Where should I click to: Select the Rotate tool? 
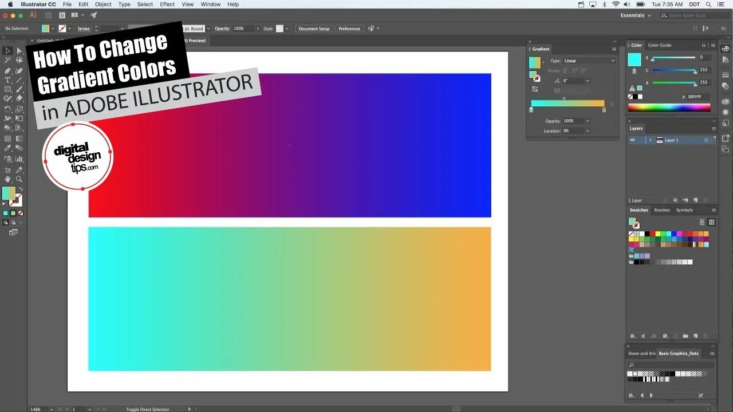click(7, 109)
